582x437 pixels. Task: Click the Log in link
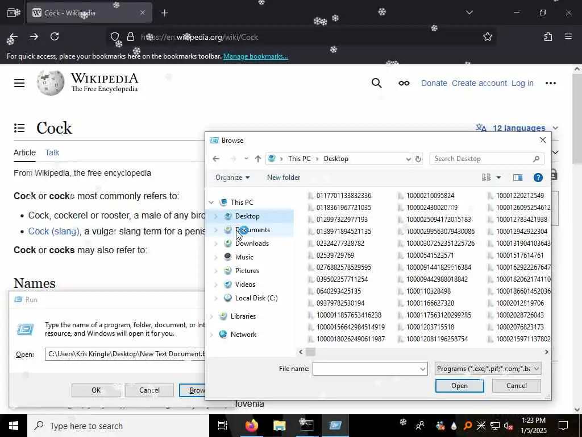click(x=522, y=83)
